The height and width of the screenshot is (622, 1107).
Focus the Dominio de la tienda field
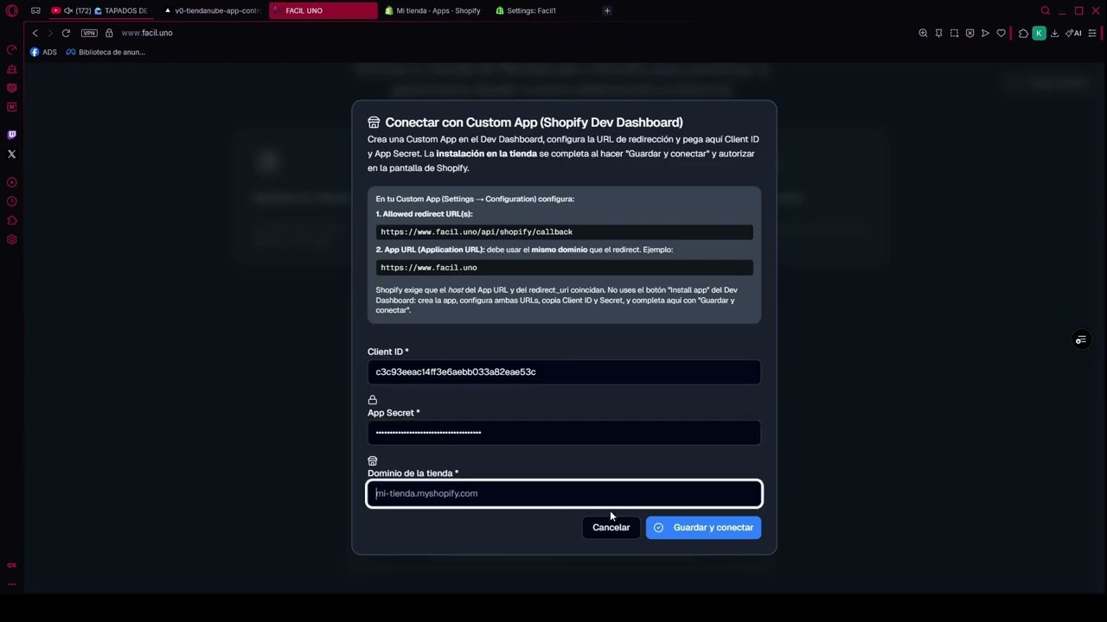(564, 493)
